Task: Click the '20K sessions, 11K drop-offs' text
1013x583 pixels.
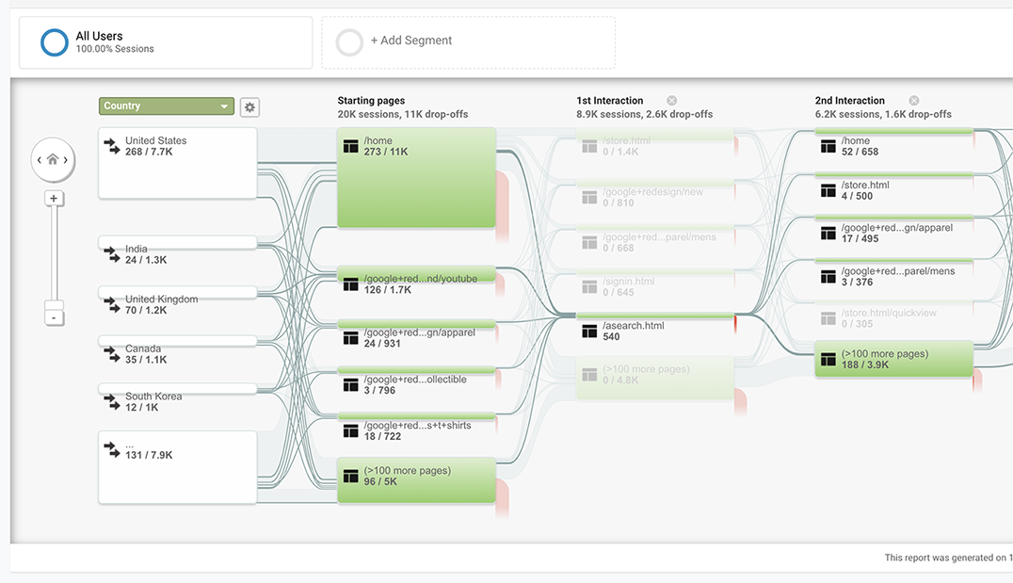Action: point(403,114)
